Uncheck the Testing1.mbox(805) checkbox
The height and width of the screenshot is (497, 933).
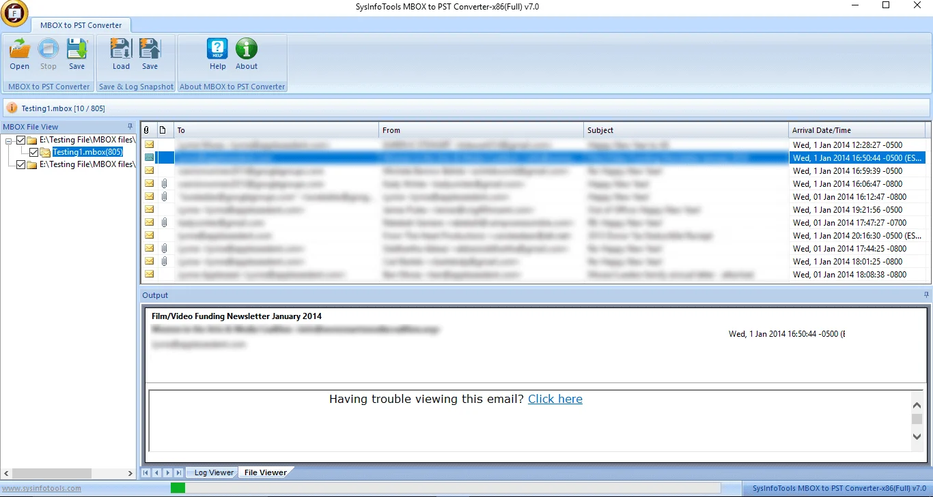click(34, 152)
